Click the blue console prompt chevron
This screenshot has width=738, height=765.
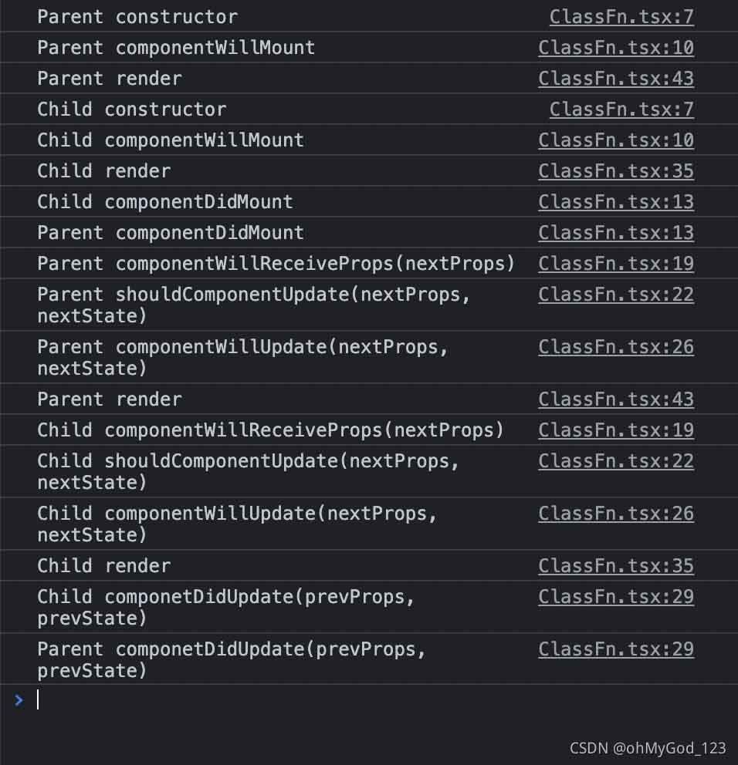tap(19, 699)
